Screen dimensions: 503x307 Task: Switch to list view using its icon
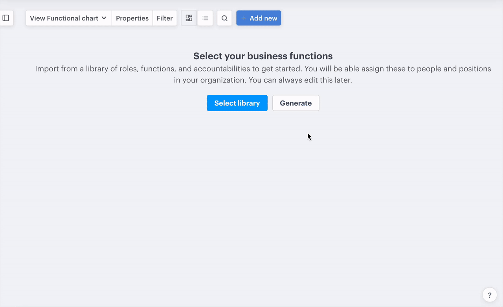(205, 18)
